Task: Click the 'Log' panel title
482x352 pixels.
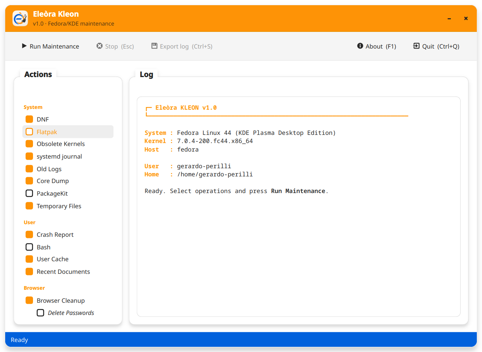Action: click(x=146, y=74)
